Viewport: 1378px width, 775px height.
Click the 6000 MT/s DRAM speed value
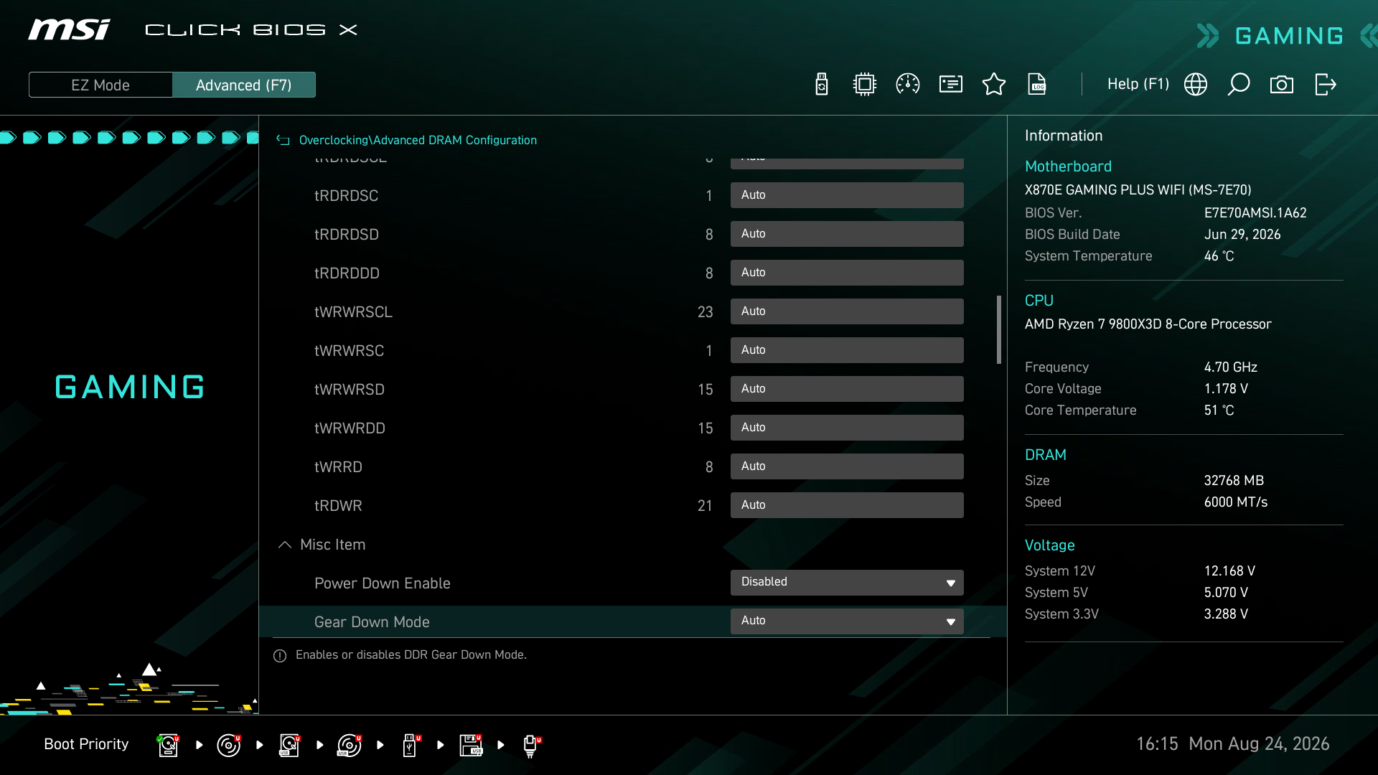(1235, 502)
